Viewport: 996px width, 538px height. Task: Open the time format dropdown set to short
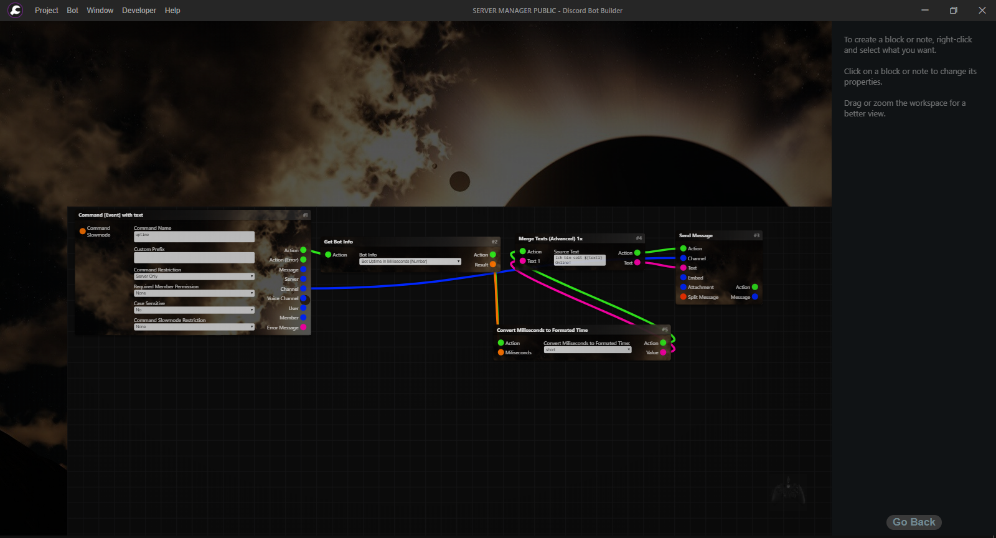point(587,350)
